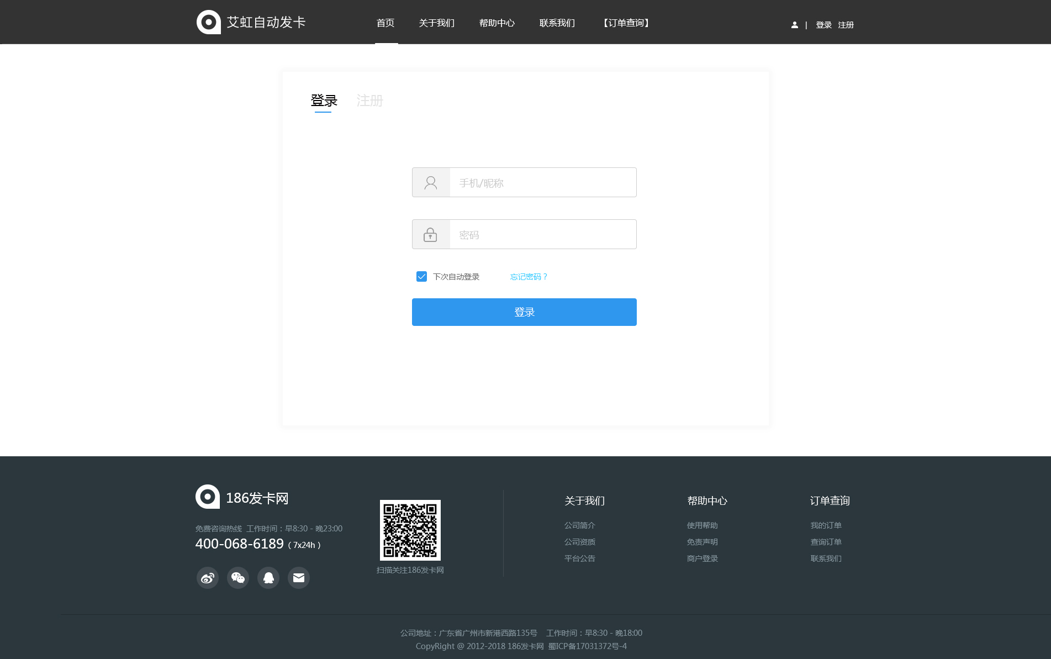
Task: Click the 忘记密码？ link
Action: [x=529, y=277]
